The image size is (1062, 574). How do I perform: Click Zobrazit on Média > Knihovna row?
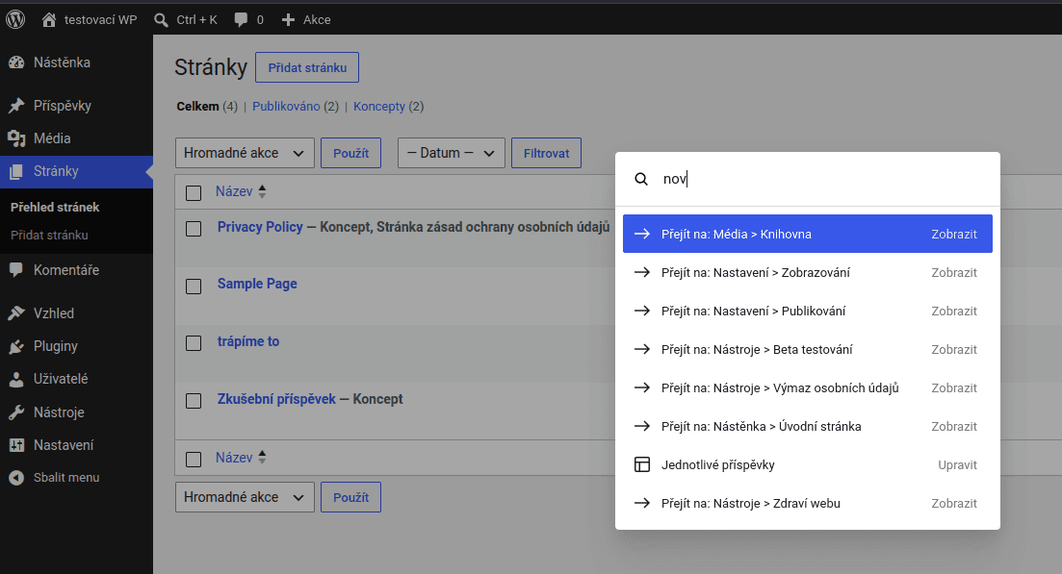(x=953, y=234)
